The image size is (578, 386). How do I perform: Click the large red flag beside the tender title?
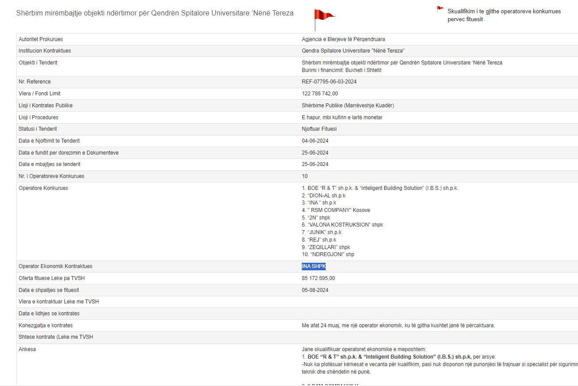click(323, 16)
